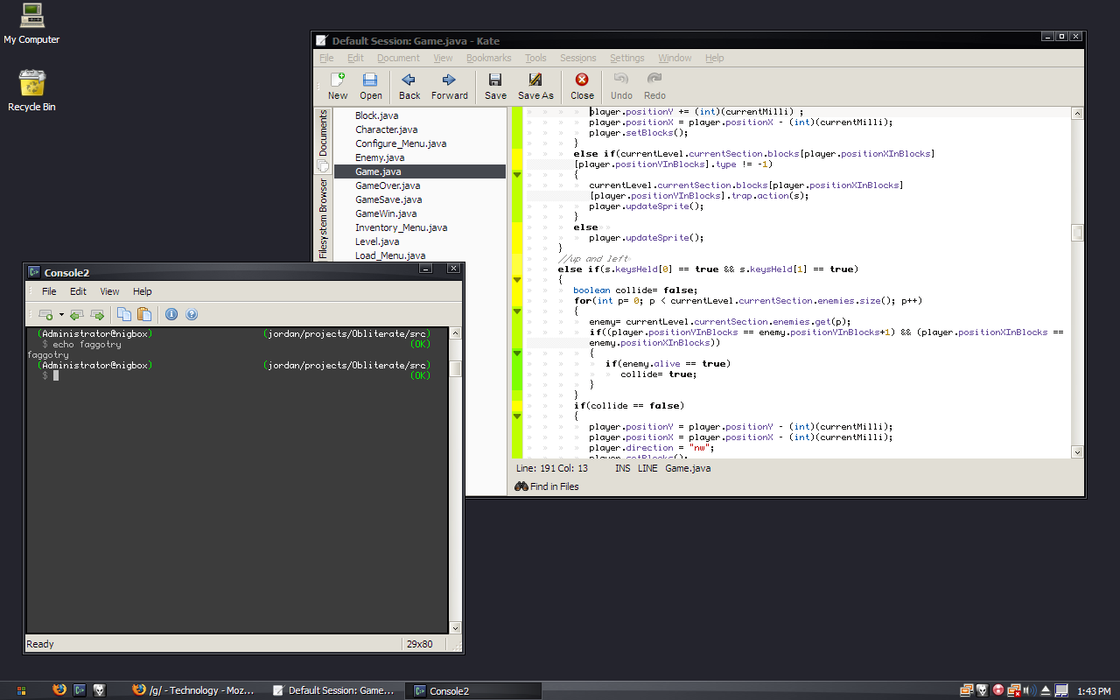
Task: Open the View menu in Console2
Action: pyautogui.click(x=109, y=291)
